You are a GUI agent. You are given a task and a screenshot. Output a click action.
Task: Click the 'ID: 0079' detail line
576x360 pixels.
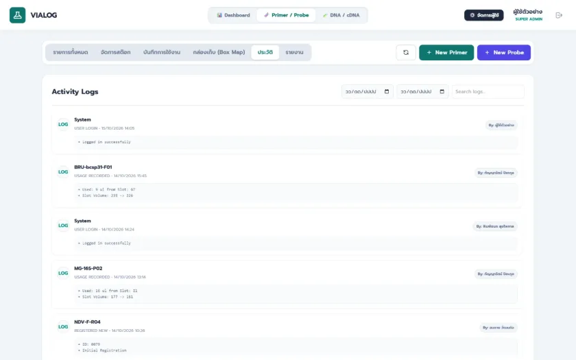coord(89,344)
